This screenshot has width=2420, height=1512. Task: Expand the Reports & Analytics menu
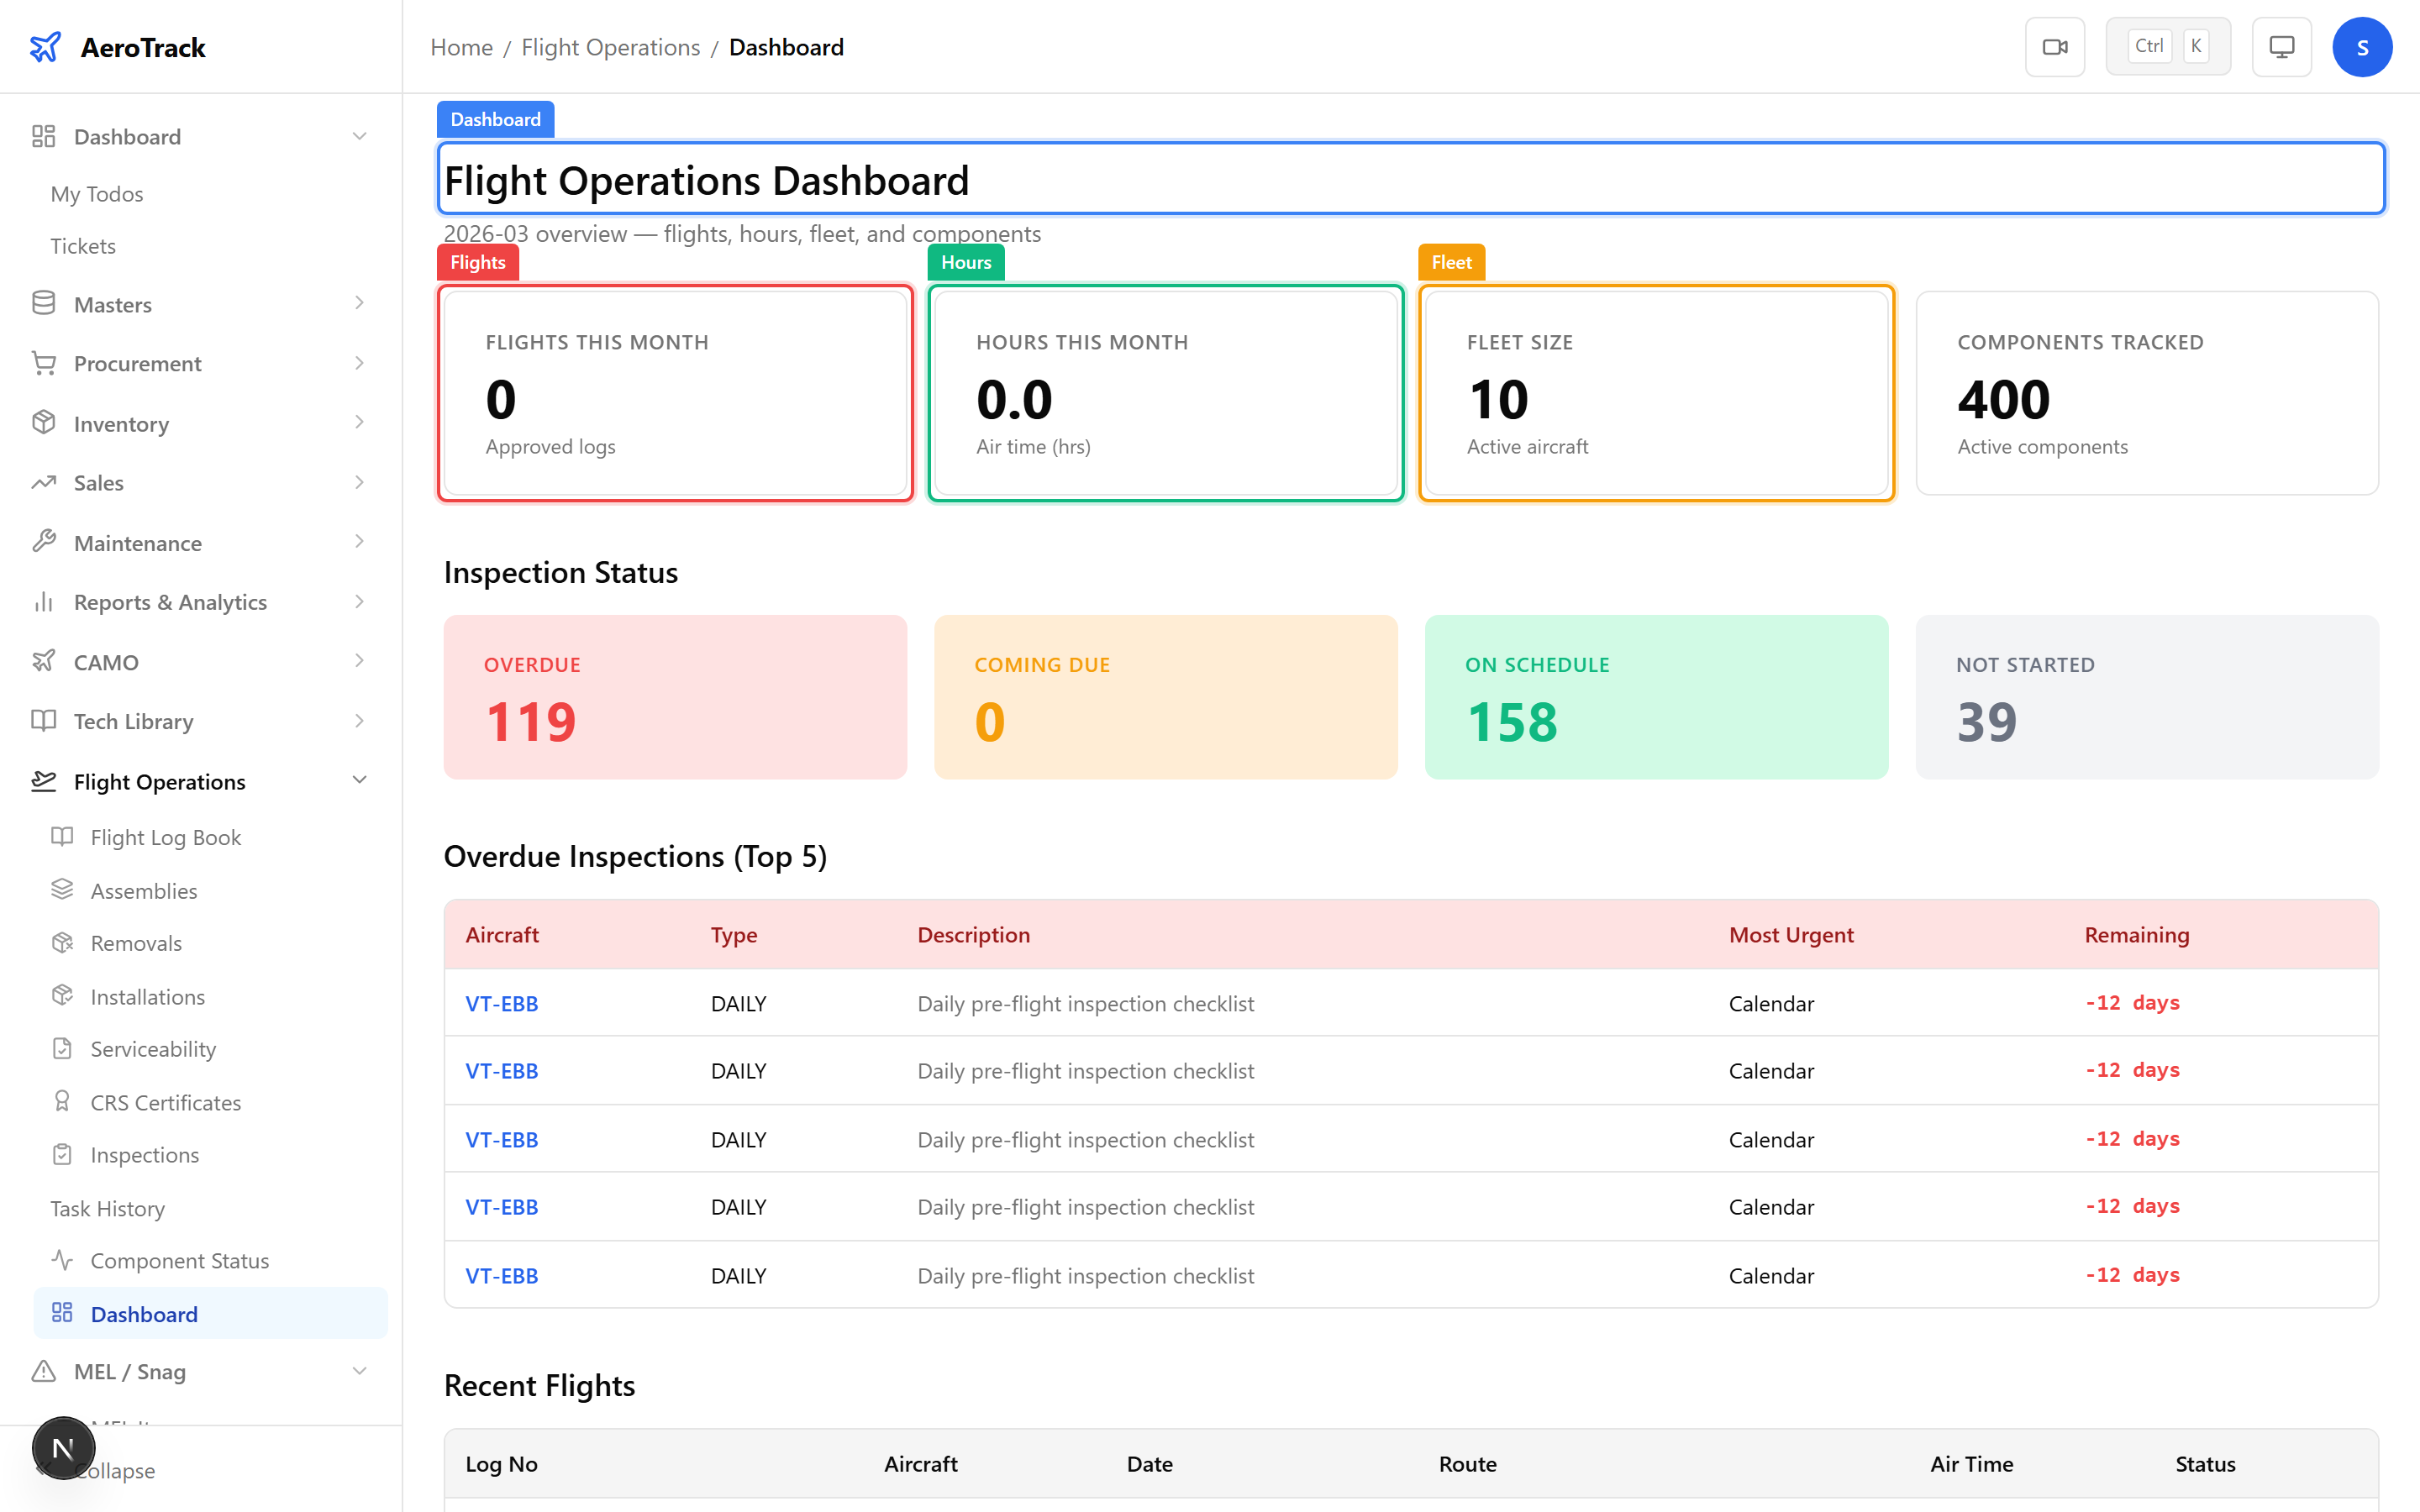(360, 601)
